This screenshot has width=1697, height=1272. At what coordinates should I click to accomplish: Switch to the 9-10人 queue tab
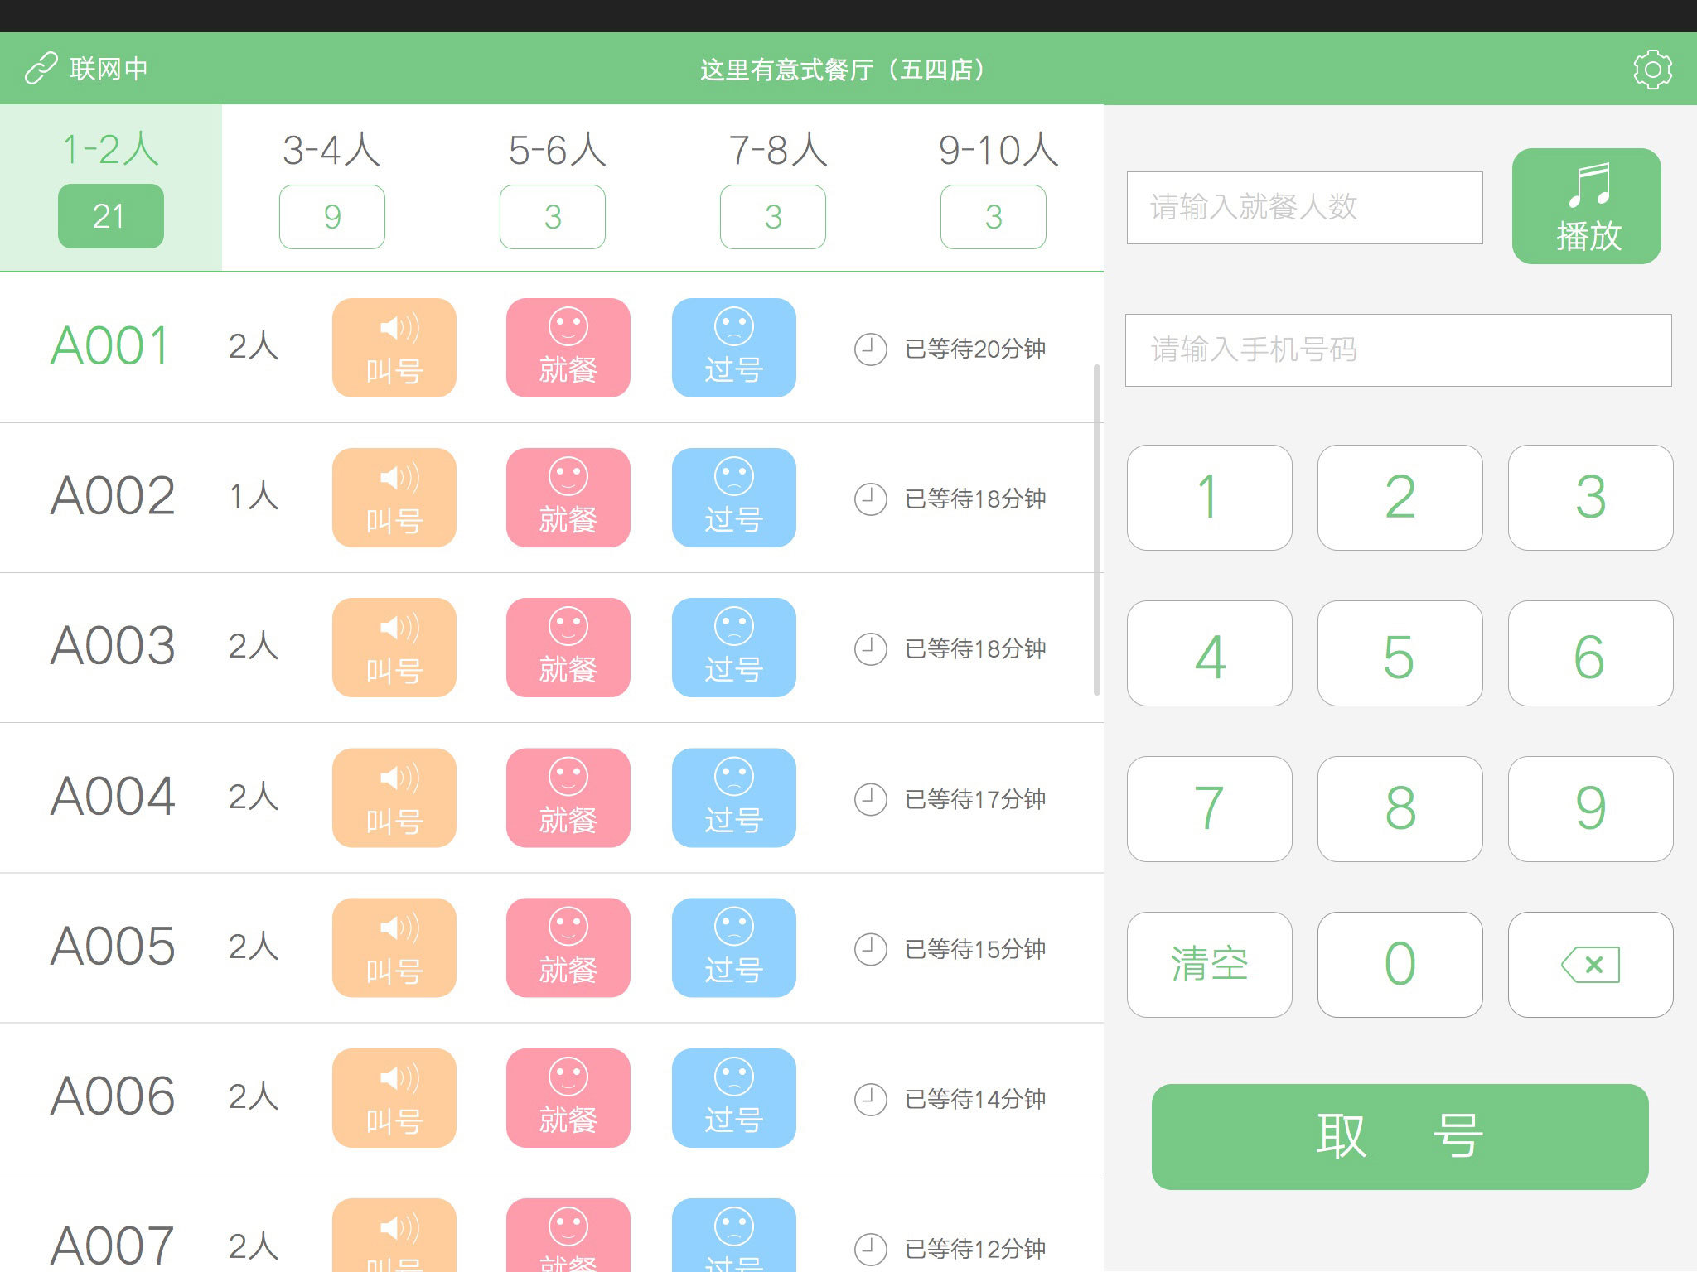pos(994,188)
